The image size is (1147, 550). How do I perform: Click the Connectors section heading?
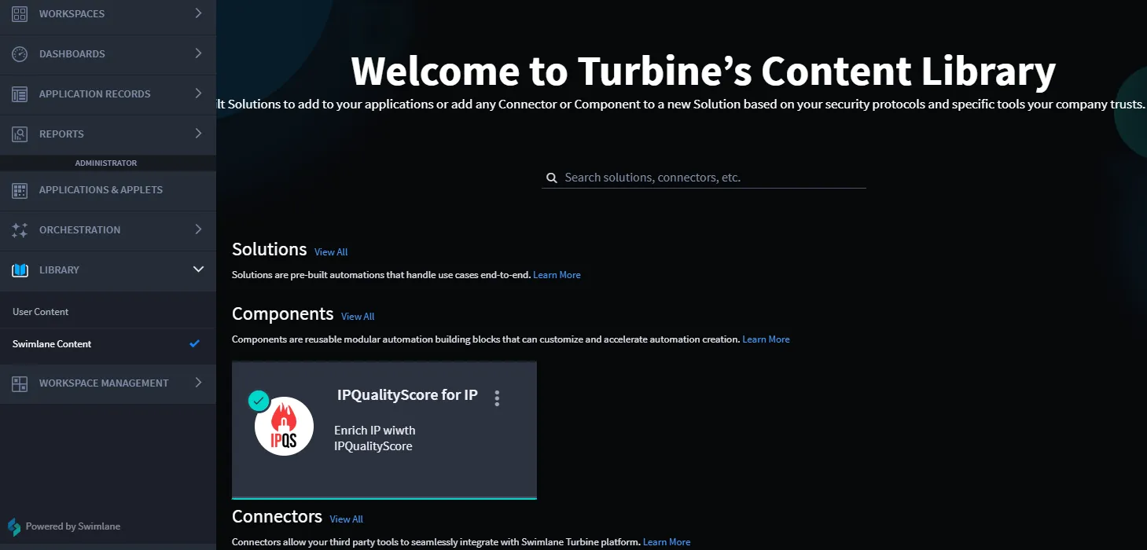coord(278,517)
